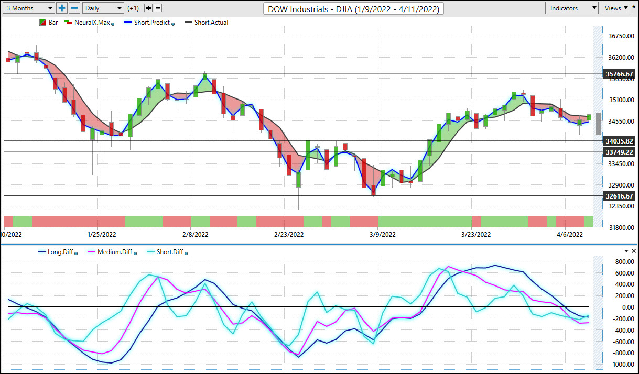Click the Long.Diff legend line
This screenshot has height=374, width=639.
(x=41, y=252)
